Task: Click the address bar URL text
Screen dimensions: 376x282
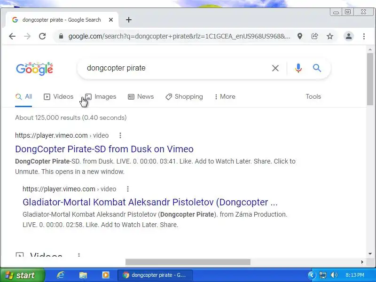Action: (x=180, y=36)
